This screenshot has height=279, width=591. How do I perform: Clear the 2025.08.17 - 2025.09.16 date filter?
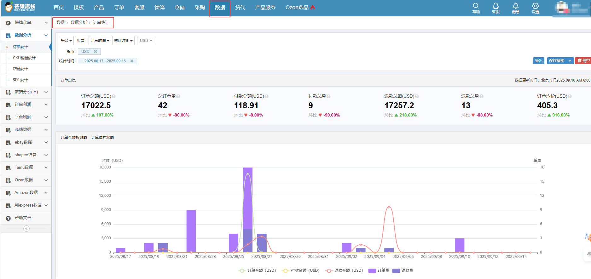132,61
